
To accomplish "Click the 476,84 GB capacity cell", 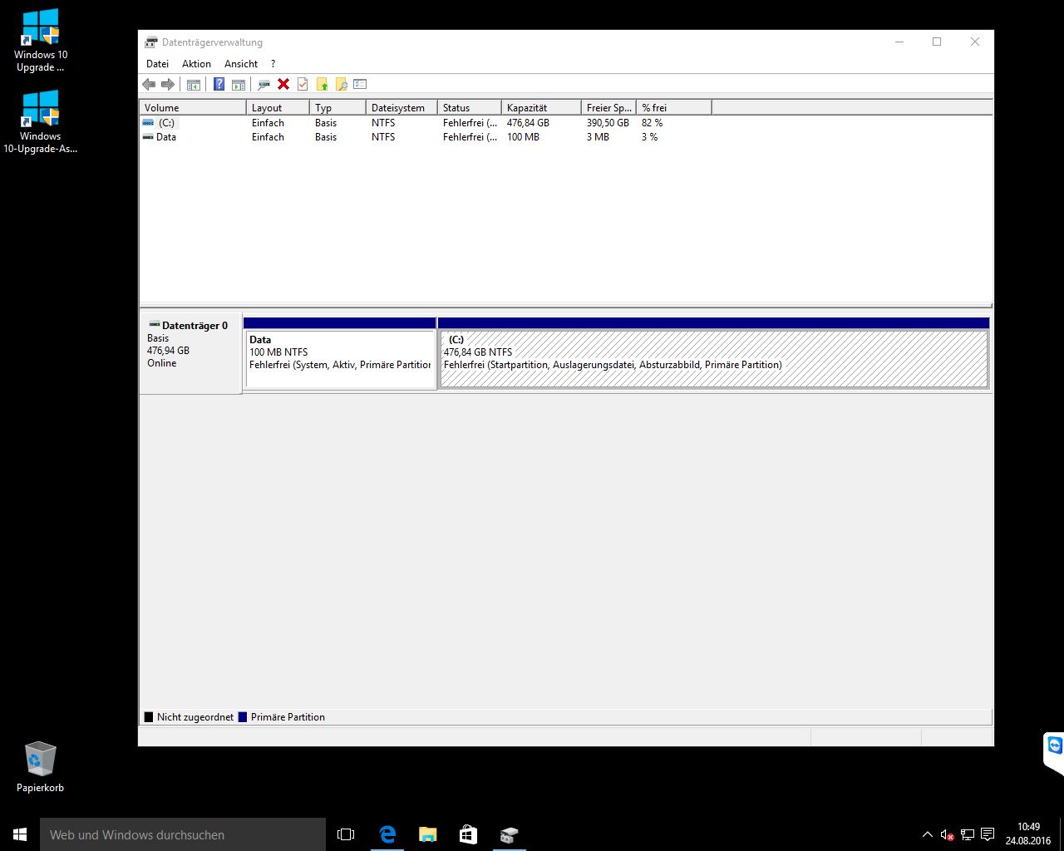I will (x=528, y=123).
